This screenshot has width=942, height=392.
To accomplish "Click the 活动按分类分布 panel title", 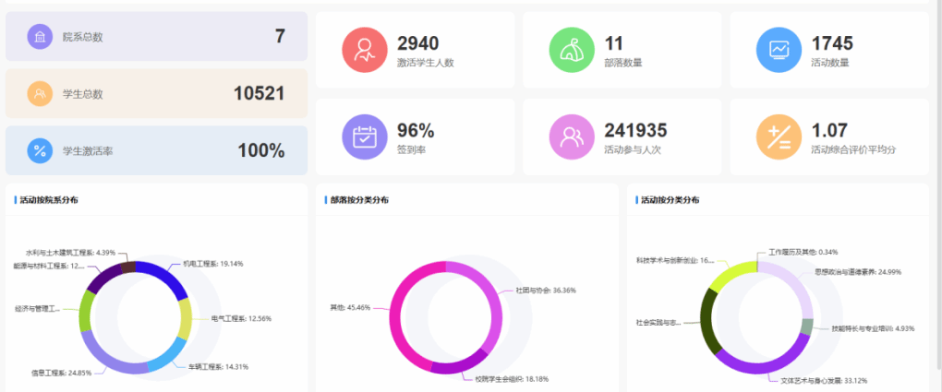I will [670, 200].
